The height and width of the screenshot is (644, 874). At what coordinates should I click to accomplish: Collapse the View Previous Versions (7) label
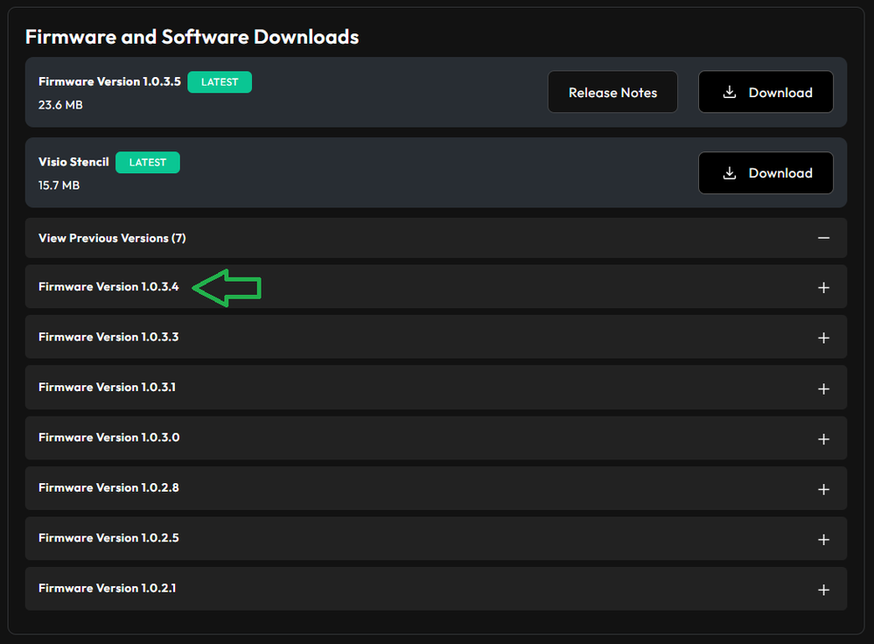pos(112,238)
